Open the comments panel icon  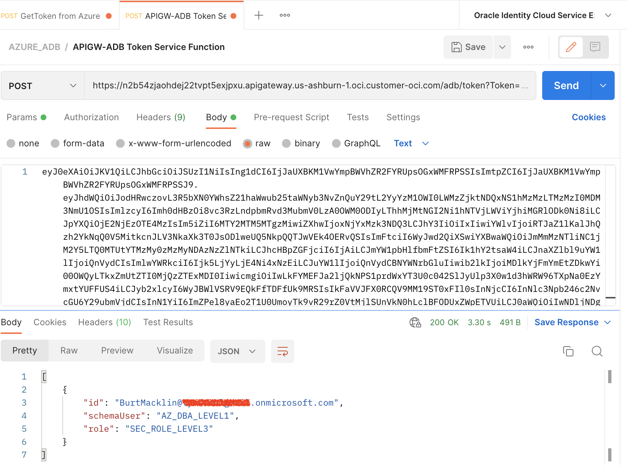coord(595,47)
